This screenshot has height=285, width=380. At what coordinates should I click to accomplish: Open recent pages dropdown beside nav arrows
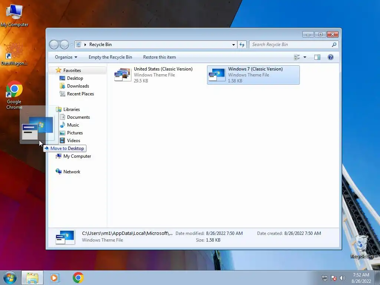click(72, 45)
